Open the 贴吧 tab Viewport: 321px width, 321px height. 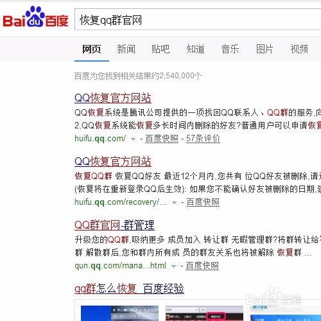coord(160,49)
